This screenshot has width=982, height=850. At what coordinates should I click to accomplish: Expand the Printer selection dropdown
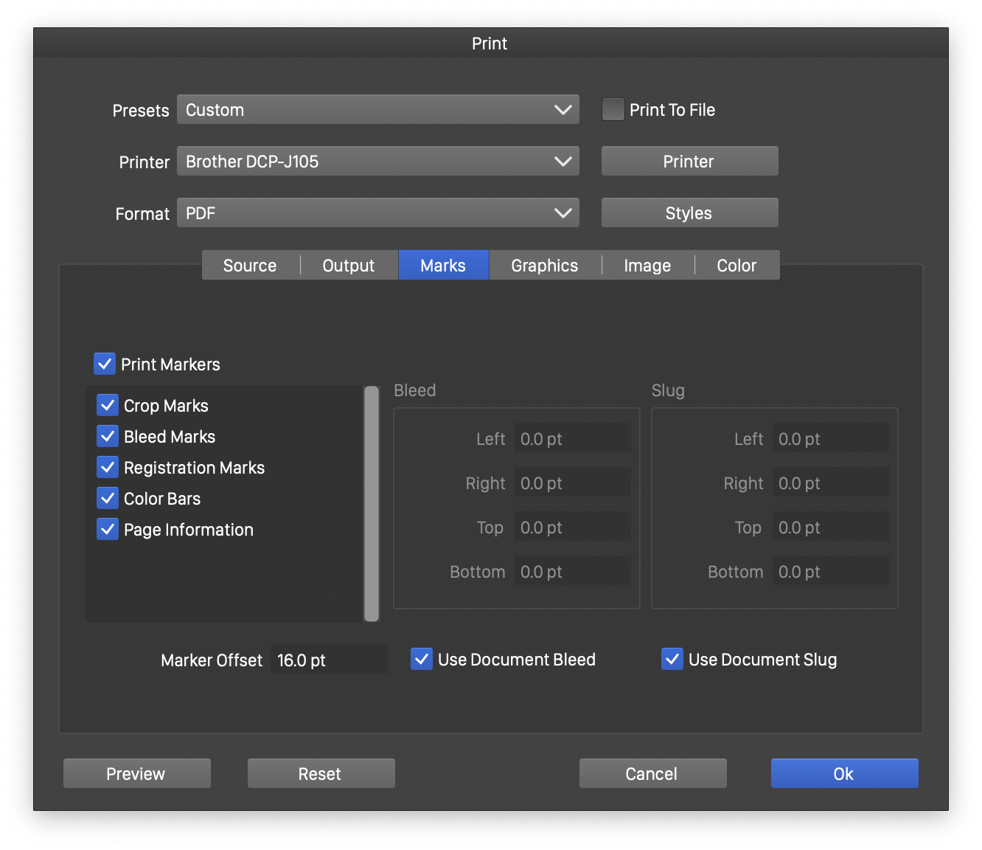pos(377,162)
